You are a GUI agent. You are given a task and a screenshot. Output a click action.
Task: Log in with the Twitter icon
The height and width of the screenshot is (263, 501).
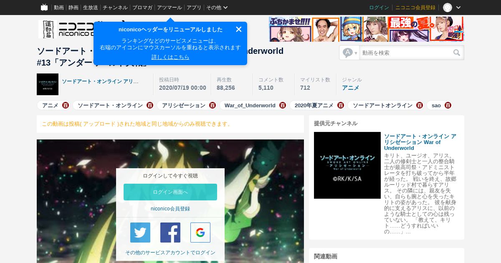pyautogui.click(x=140, y=233)
